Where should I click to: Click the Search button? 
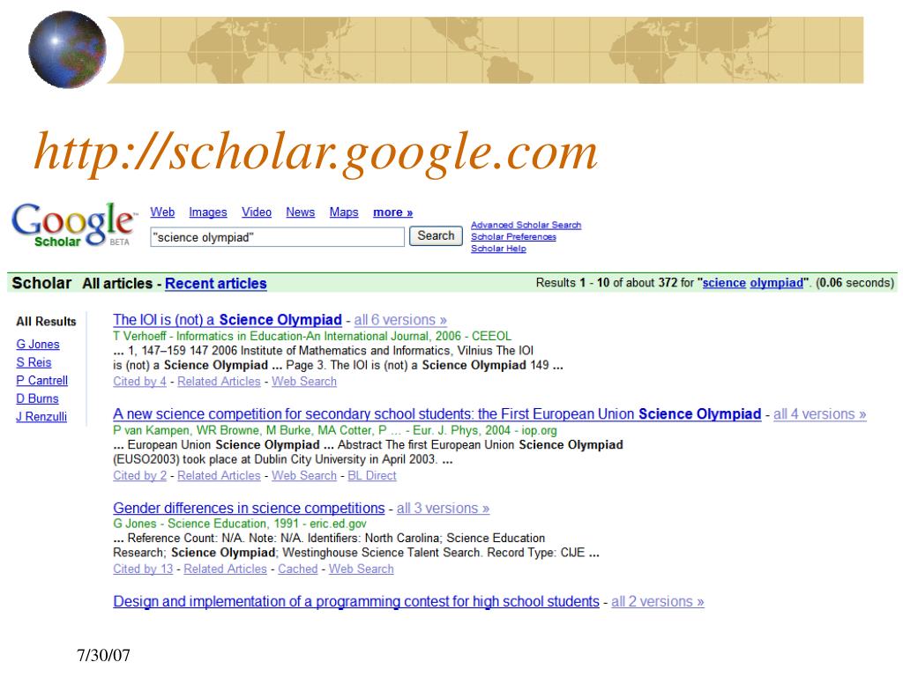436,236
